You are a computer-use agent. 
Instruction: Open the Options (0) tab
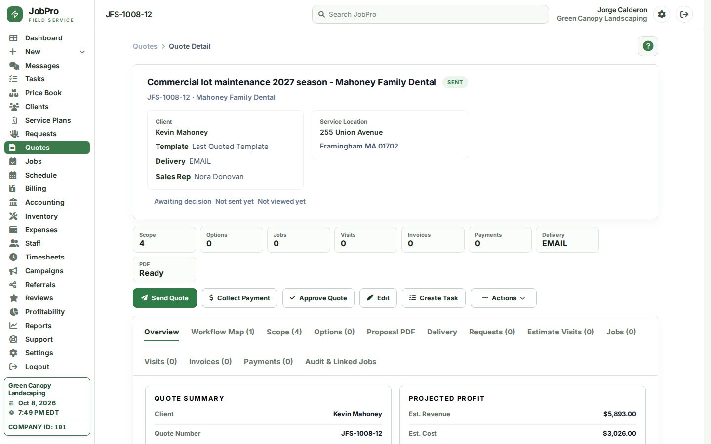point(334,332)
